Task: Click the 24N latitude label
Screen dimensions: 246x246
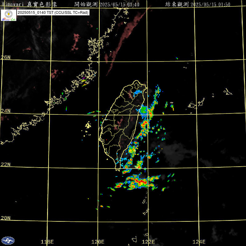Action: [6, 111]
